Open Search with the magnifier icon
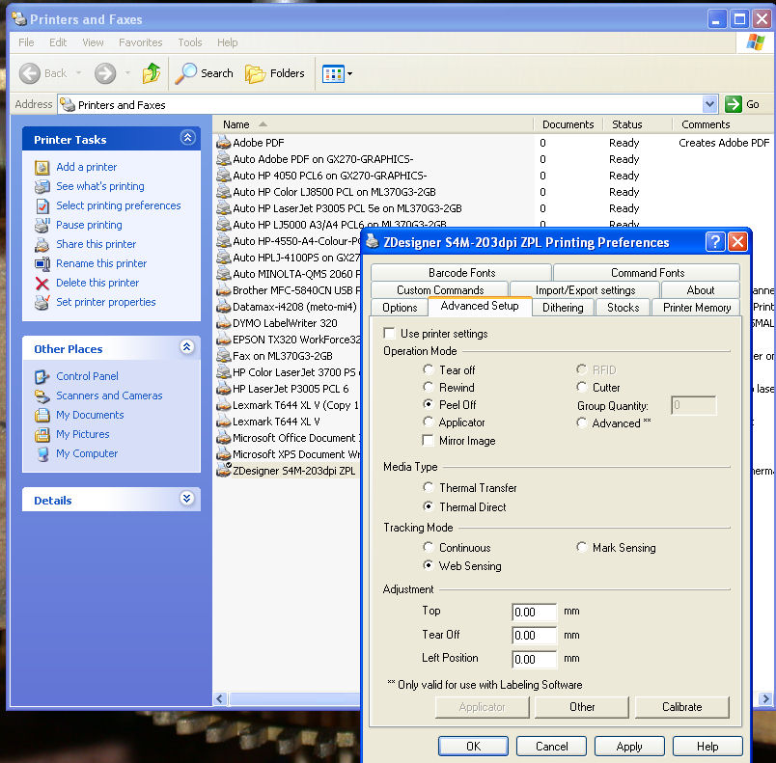The image size is (776, 763). point(186,73)
